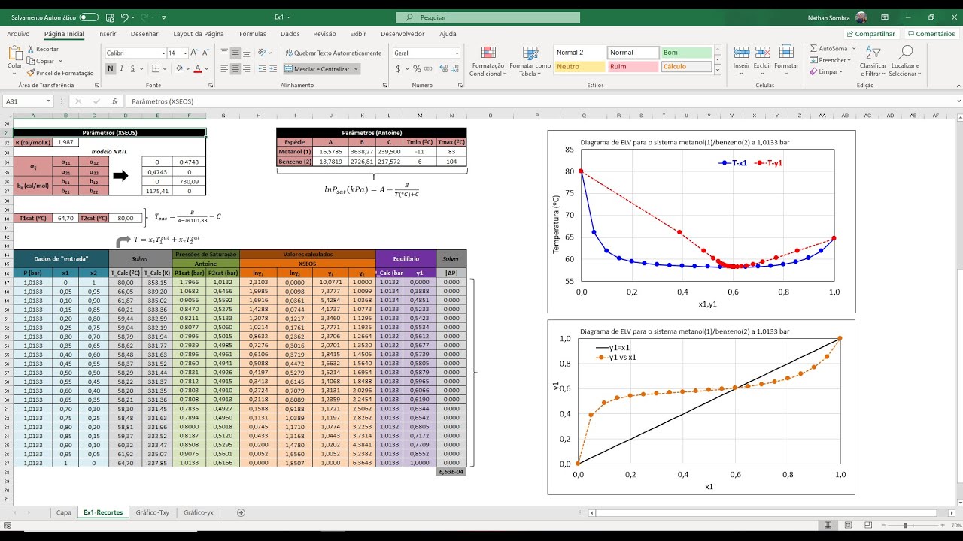Click the Comentários button
Image resolution: width=963 pixels, height=541 pixels.
931,34
